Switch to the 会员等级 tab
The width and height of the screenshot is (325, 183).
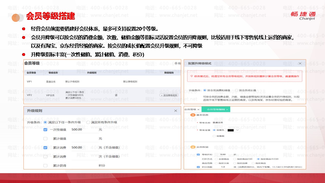[190, 110]
